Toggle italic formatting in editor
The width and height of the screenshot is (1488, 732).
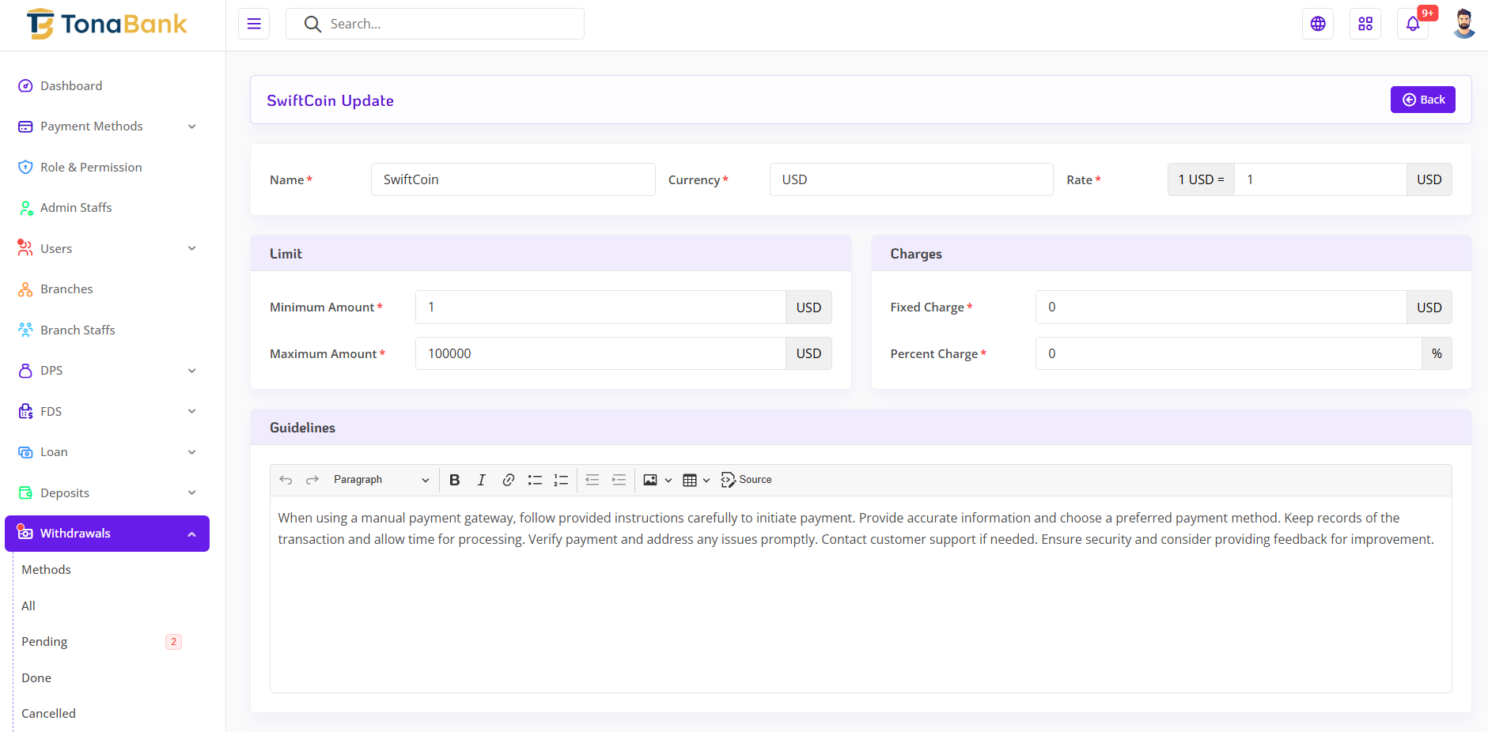click(481, 480)
